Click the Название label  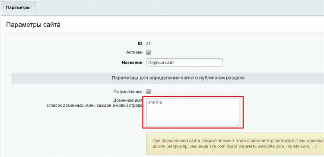tap(133, 63)
